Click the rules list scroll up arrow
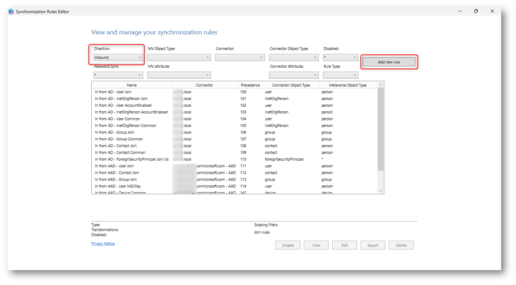 (381, 85)
